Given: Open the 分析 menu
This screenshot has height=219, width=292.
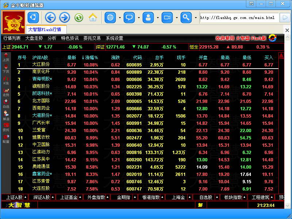Looking at the screenshot, I should tap(52, 38).
